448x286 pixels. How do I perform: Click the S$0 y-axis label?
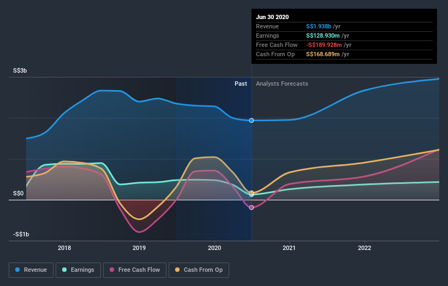pos(19,193)
